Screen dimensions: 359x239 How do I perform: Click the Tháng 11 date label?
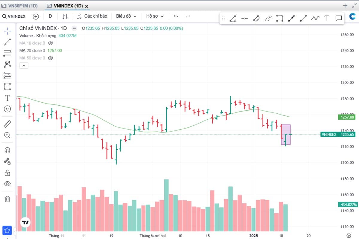pos(57,236)
